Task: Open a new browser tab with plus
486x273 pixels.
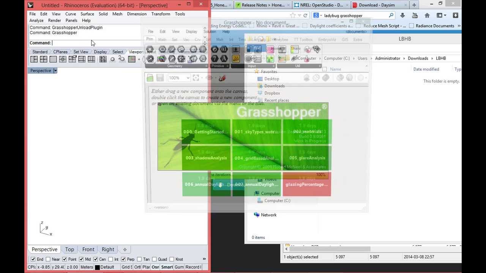Action: (414, 5)
